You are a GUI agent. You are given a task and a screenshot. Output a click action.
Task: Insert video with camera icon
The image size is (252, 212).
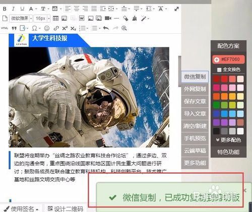[x=108, y=18]
